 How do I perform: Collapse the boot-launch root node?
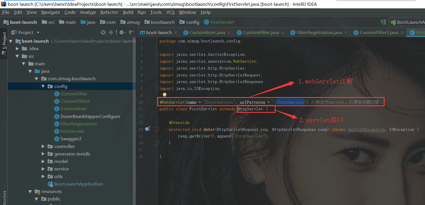(x=11, y=41)
